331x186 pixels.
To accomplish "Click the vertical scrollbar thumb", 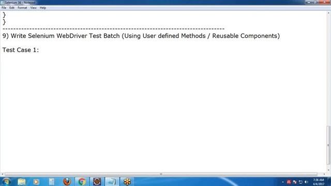I will pos(328,145).
